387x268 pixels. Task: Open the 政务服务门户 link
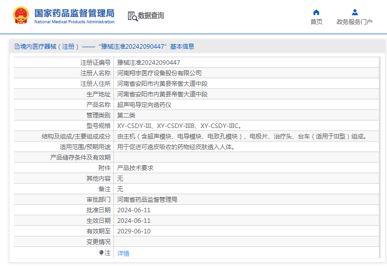coord(354,22)
